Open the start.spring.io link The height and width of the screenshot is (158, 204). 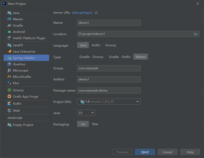82,13
